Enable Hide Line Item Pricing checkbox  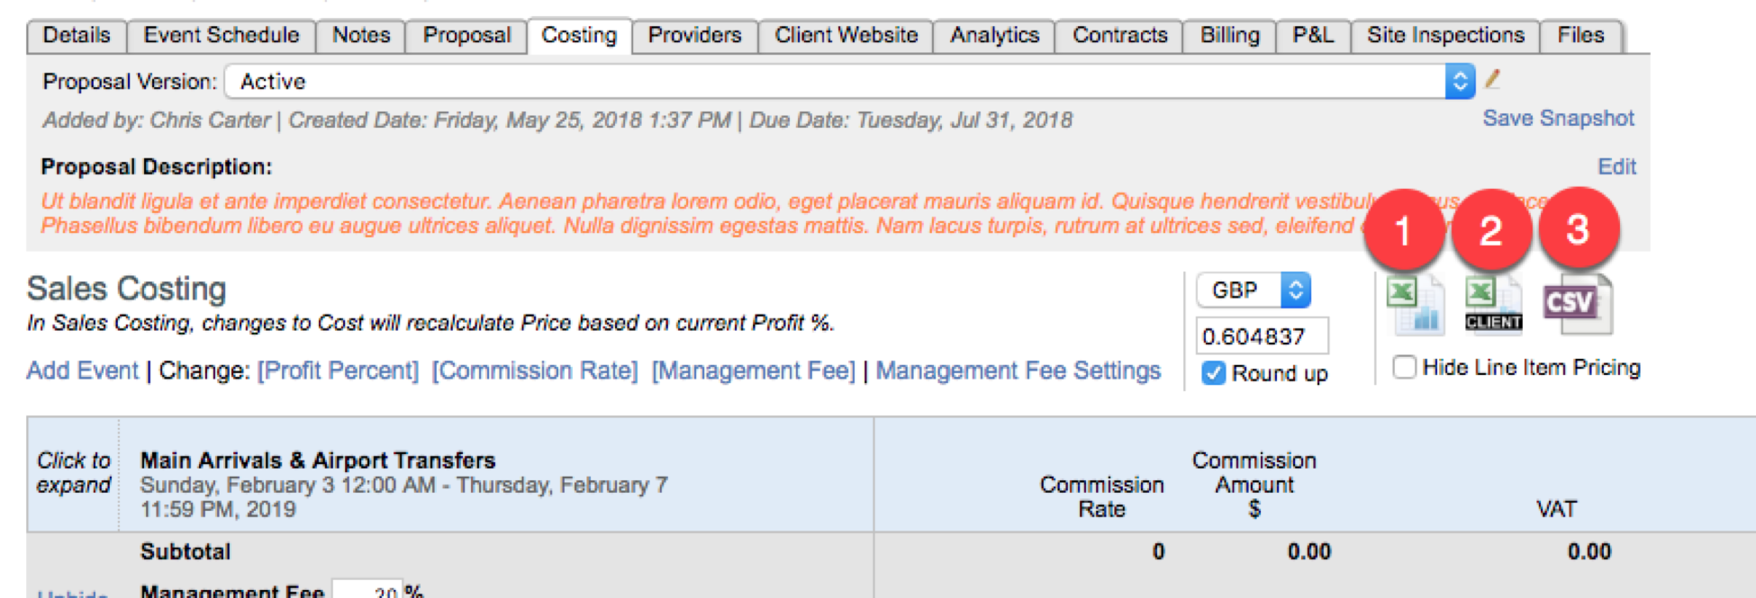1404,367
